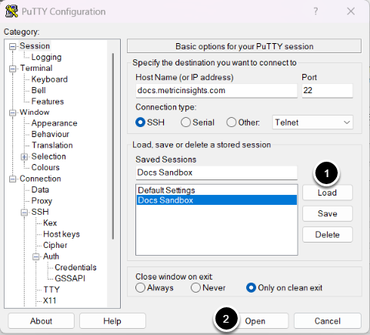Open the Data category
The image size is (370, 335).
coord(40,189)
